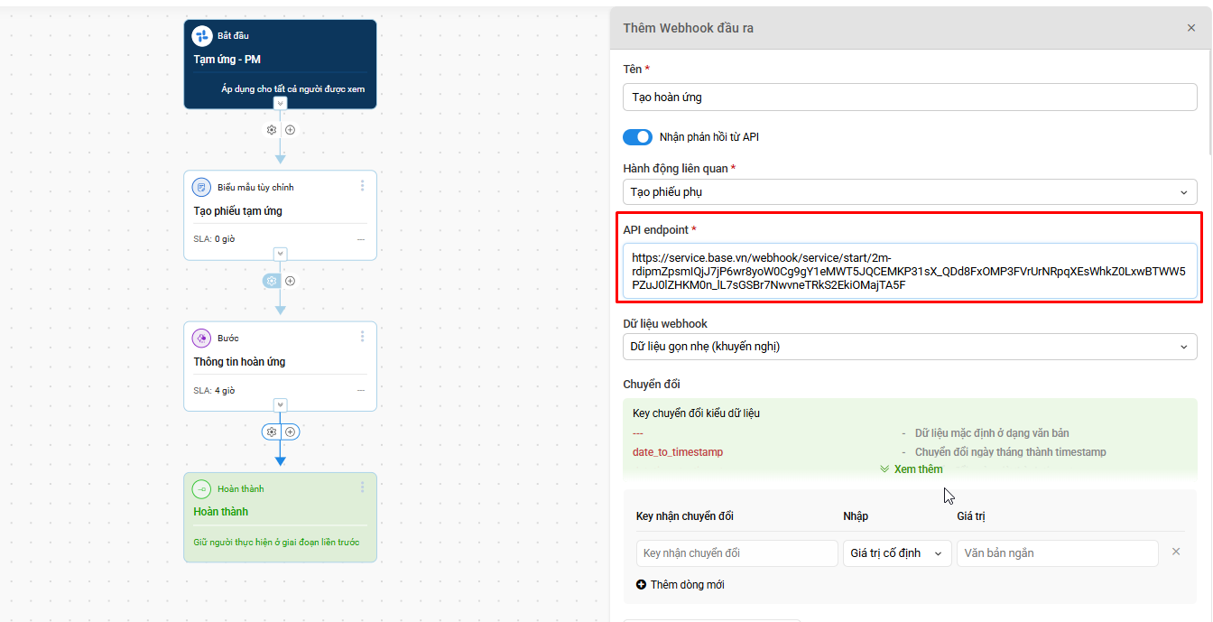Close the Thêm Webhook đầu ra panel
Image resolution: width=1213 pixels, height=622 pixels.
coord(1191,28)
